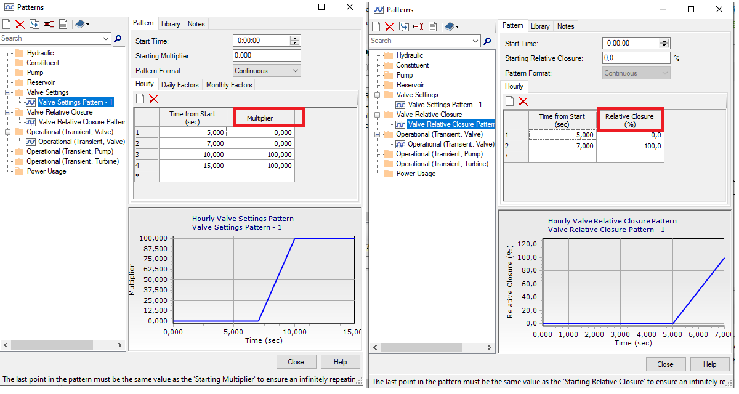Click Rename icon in right window toolbar

pyautogui.click(x=418, y=26)
